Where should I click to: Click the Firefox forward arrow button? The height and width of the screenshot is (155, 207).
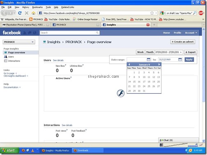click(x=10, y=13)
